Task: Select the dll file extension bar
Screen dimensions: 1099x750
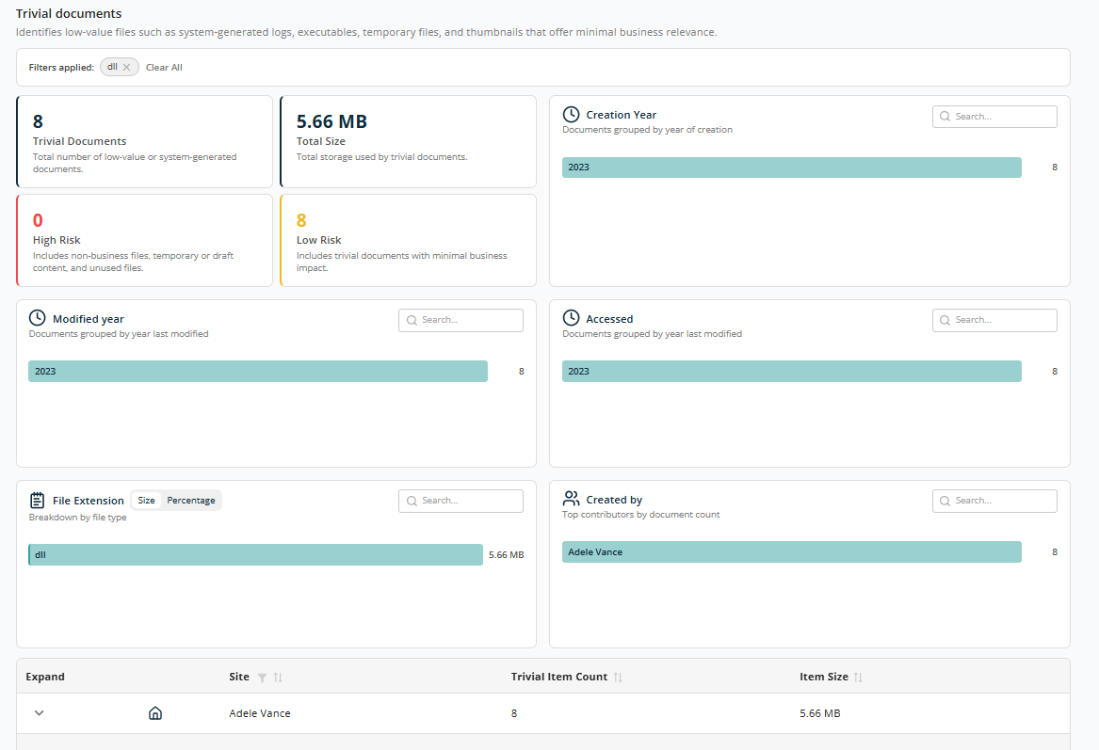Action: tap(256, 554)
